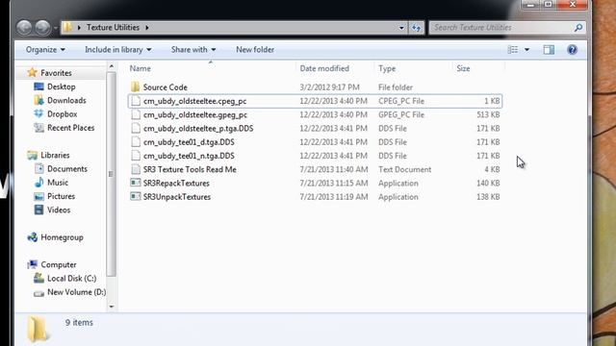Image resolution: width=616 pixels, height=346 pixels.
Task: Expand the view options arrow
Action: pos(526,50)
